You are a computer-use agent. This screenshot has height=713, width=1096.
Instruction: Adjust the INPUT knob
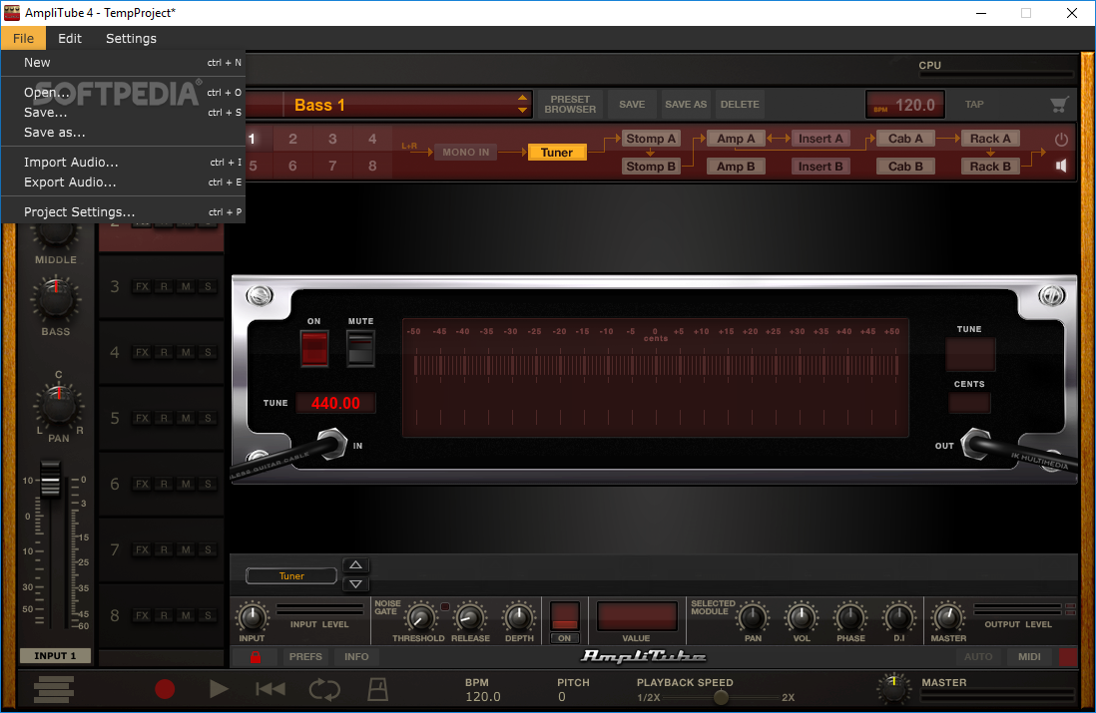252,617
